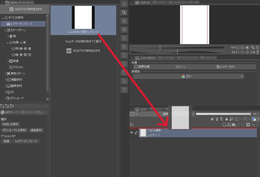Click navigator zoom out minus icon
The width and height of the screenshot is (260, 177).
238,48
